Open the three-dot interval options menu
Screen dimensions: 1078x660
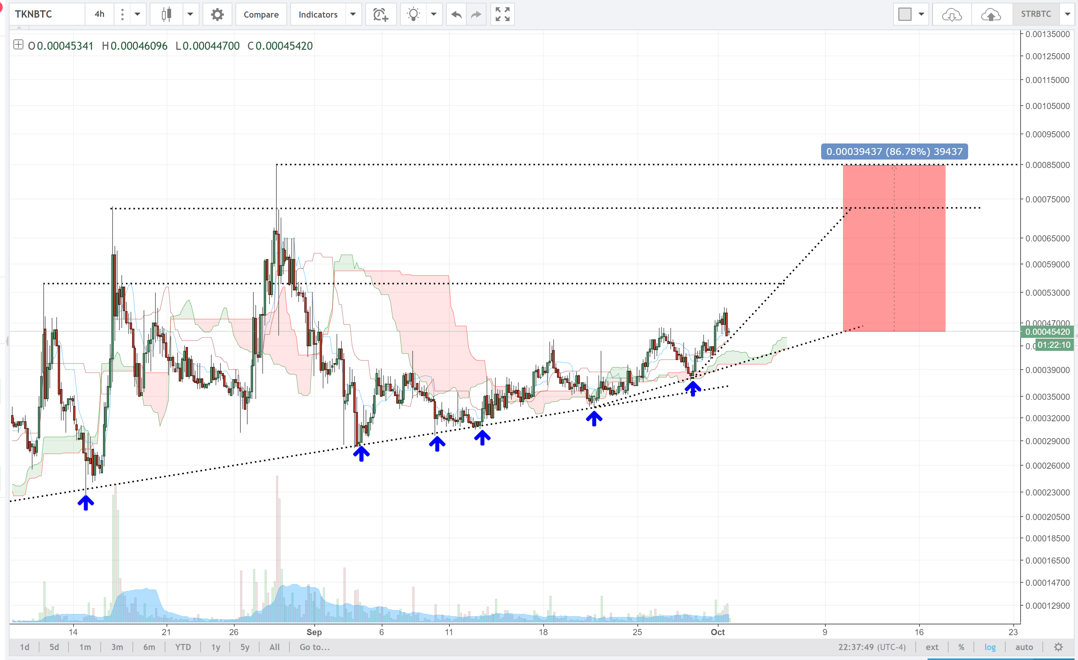pyautogui.click(x=122, y=14)
